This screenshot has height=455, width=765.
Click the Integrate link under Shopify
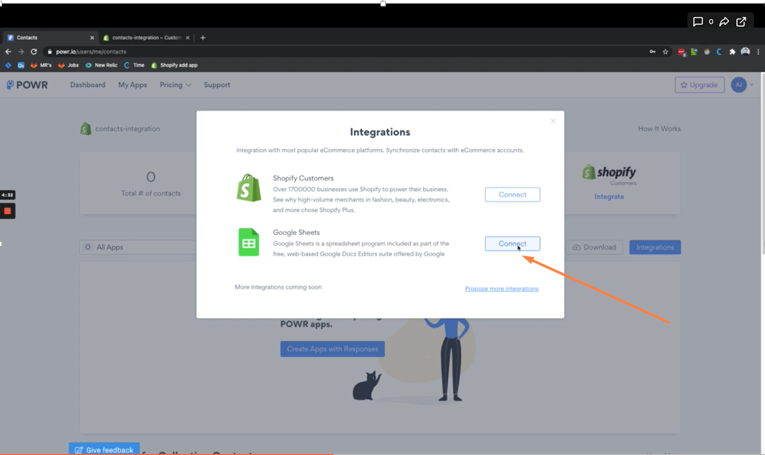click(609, 196)
